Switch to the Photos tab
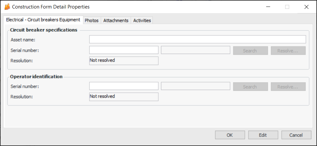The width and height of the screenshot is (317, 146). tap(91, 20)
